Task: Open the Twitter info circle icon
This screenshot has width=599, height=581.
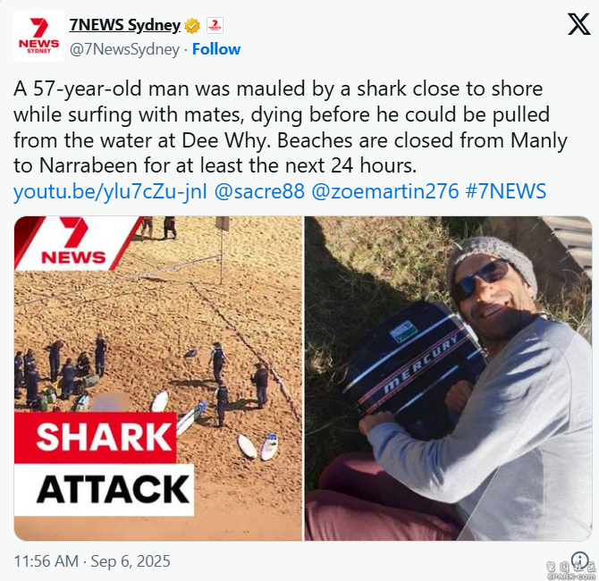Action: pyautogui.click(x=581, y=560)
